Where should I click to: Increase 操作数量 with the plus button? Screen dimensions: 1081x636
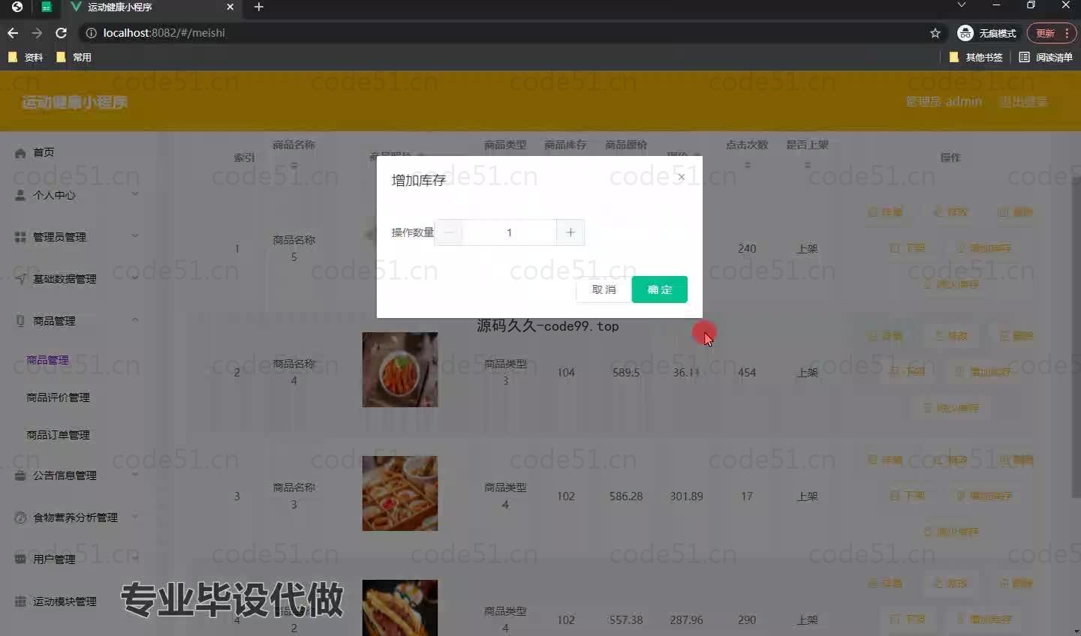(x=571, y=232)
